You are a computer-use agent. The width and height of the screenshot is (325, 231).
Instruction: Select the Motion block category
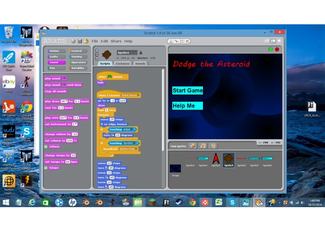tap(57, 51)
